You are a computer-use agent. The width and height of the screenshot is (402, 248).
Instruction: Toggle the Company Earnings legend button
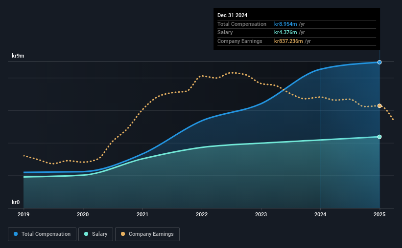pos(147,234)
